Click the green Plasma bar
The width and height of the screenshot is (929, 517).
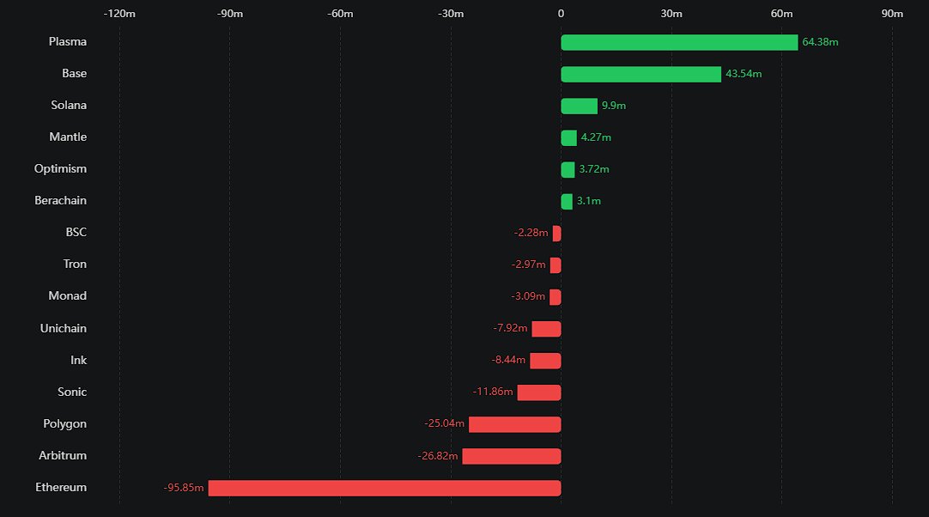click(679, 43)
